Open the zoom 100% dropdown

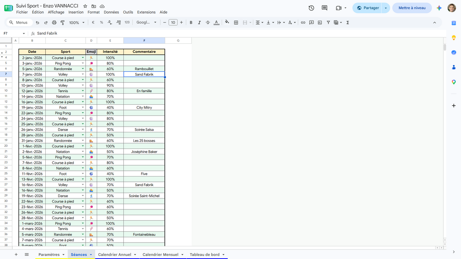coord(76,23)
